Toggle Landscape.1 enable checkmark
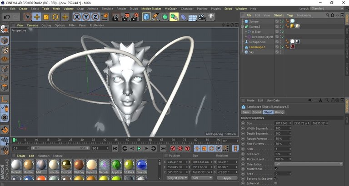 click(x=283, y=47)
